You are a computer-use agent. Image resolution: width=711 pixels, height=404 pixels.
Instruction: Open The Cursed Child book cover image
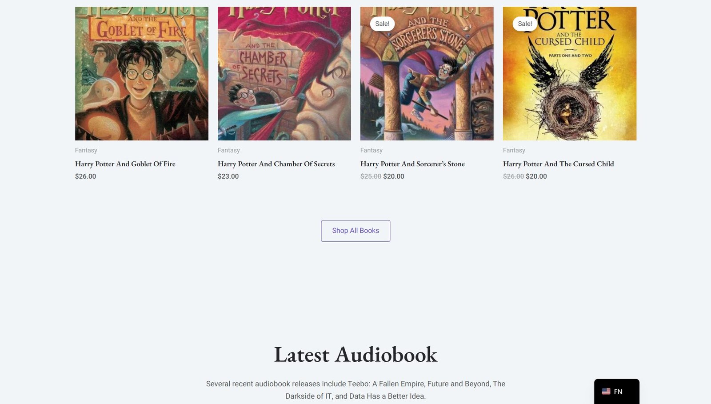coord(570,73)
